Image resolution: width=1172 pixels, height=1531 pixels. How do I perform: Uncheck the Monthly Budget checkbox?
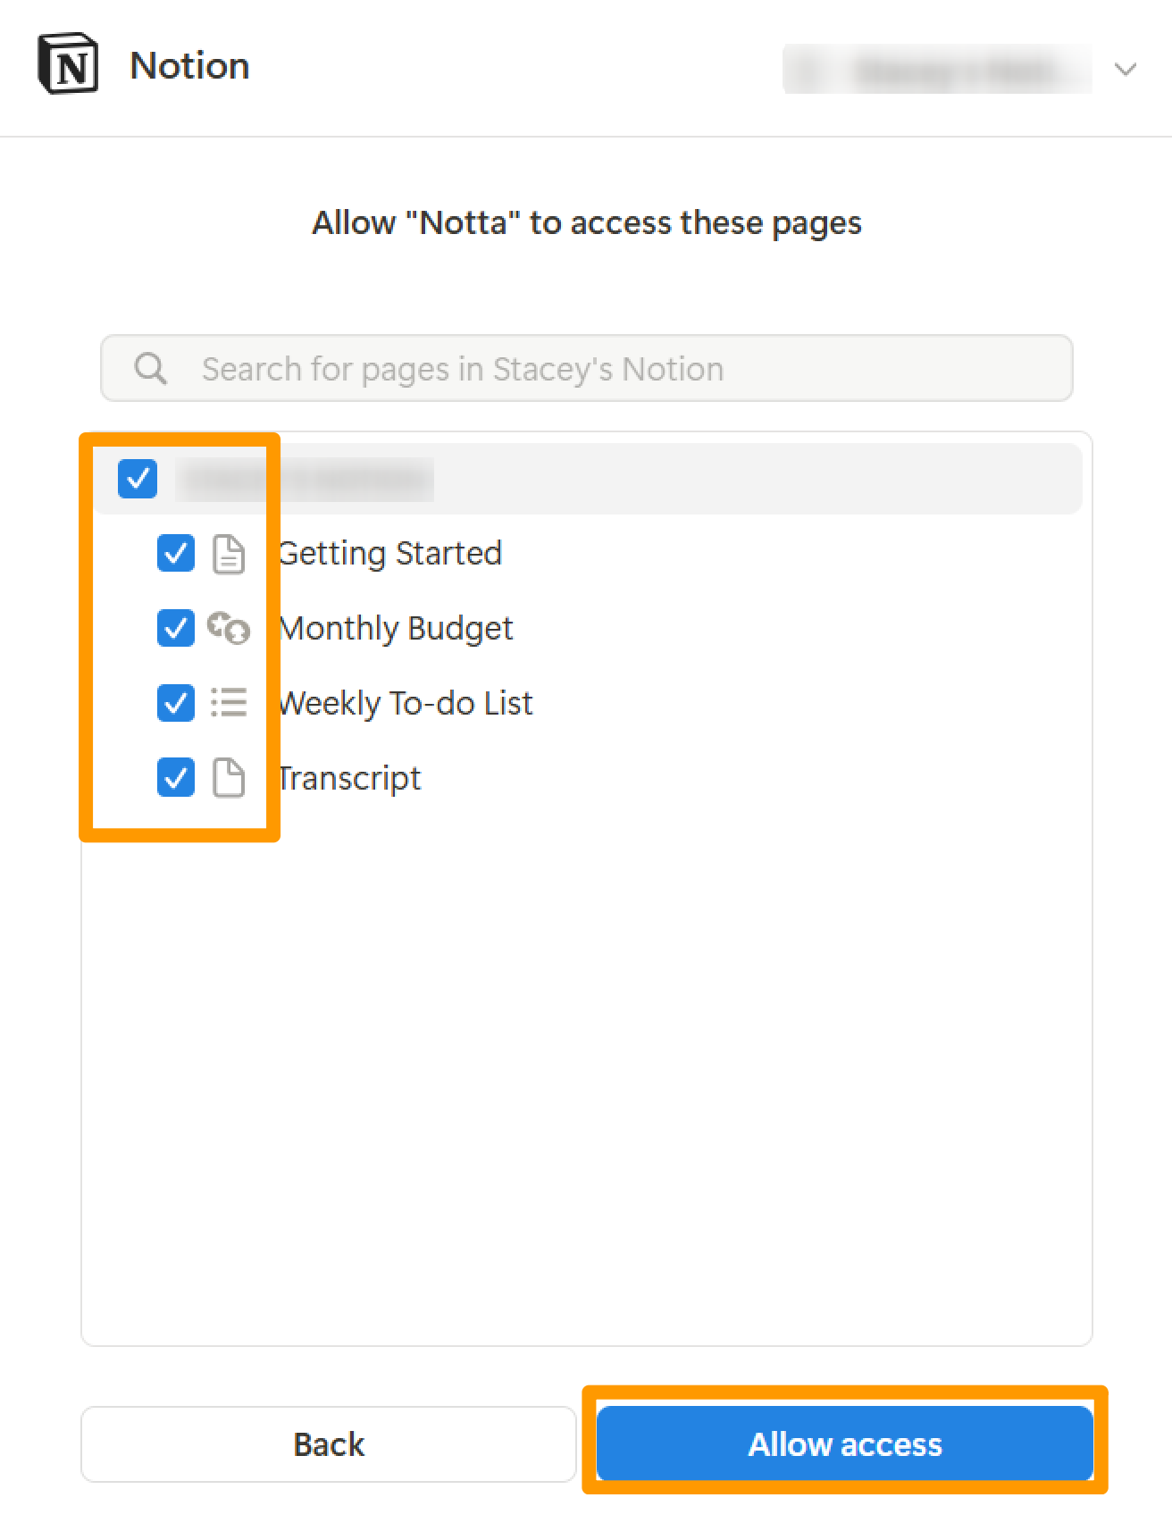pyautogui.click(x=176, y=628)
